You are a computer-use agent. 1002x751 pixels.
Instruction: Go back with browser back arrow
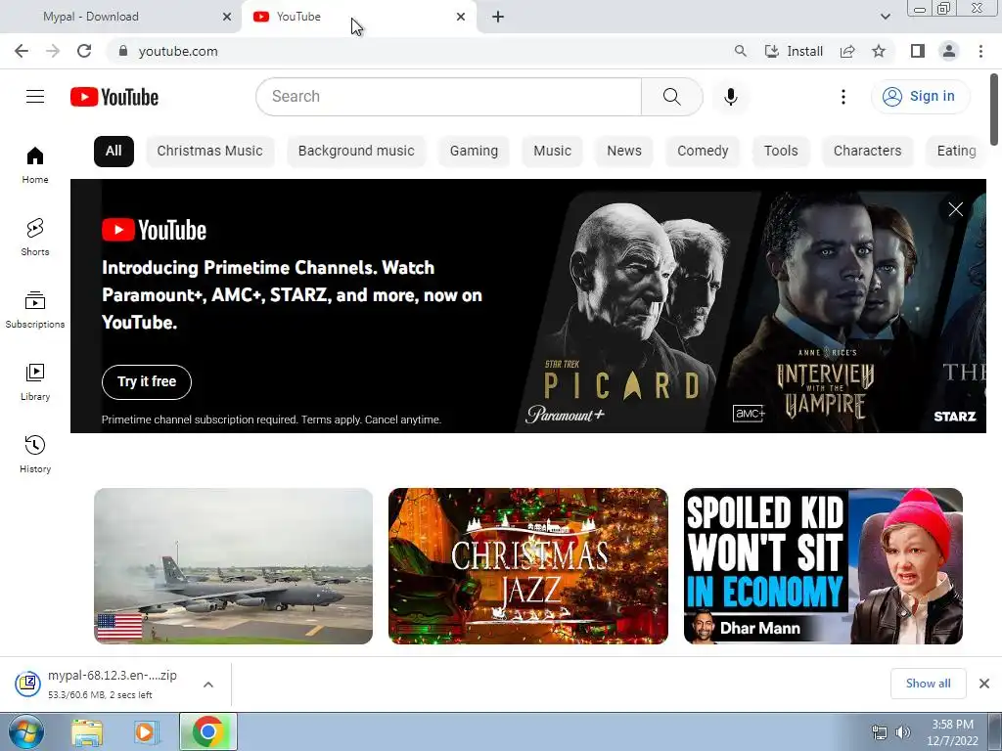point(22,51)
